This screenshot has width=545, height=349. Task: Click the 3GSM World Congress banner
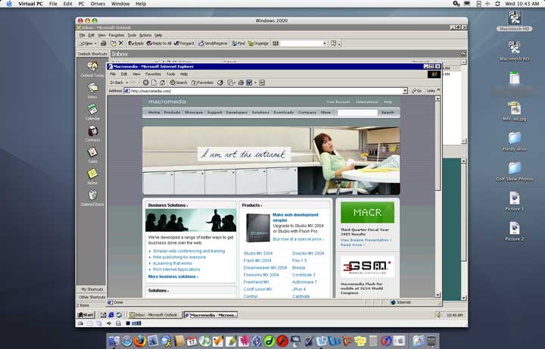click(367, 266)
